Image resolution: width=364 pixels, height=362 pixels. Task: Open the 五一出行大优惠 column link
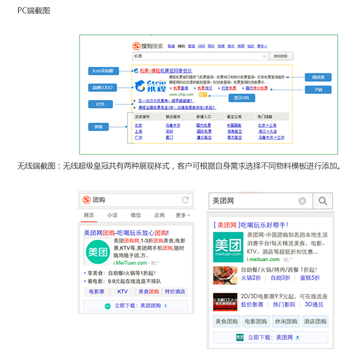[166, 101]
